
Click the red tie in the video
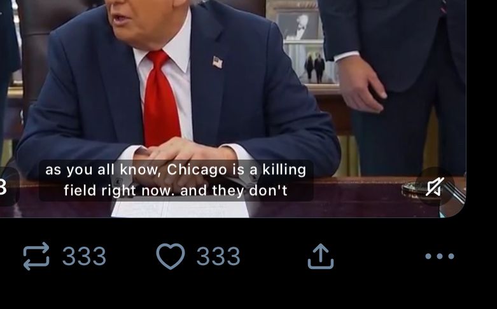(161, 98)
